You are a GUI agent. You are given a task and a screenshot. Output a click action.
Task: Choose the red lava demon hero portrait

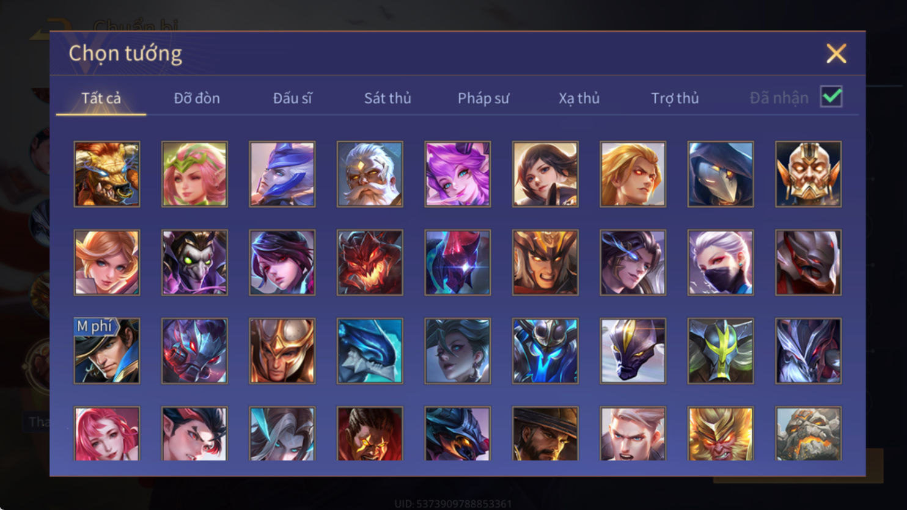coord(370,263)
